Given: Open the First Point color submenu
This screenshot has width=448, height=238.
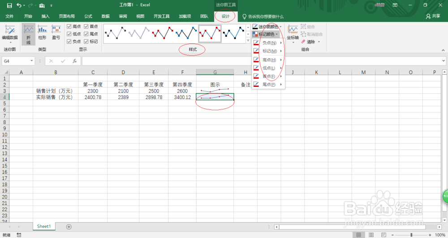Looking at the screenshot, I should click(x=268, y=76).
